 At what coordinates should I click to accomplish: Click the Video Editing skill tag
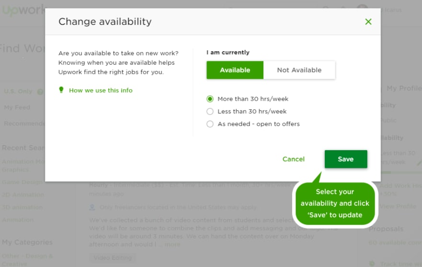(x=113, y=258)
